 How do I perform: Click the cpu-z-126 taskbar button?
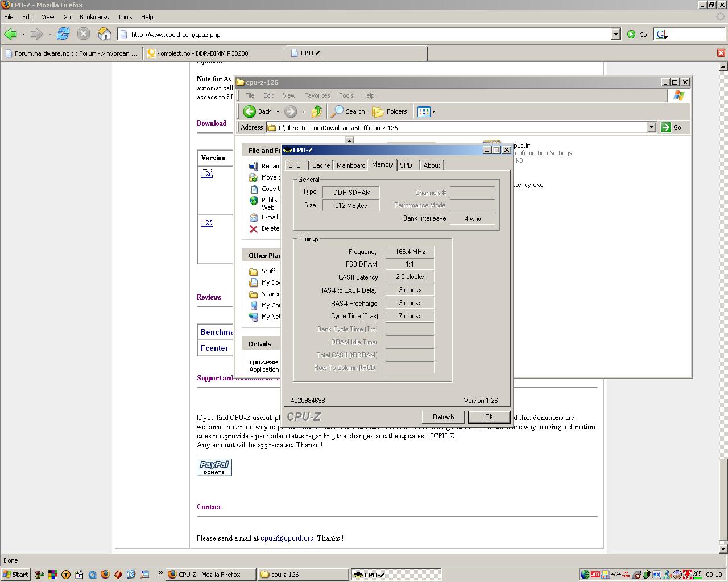(x=303, y=575)
